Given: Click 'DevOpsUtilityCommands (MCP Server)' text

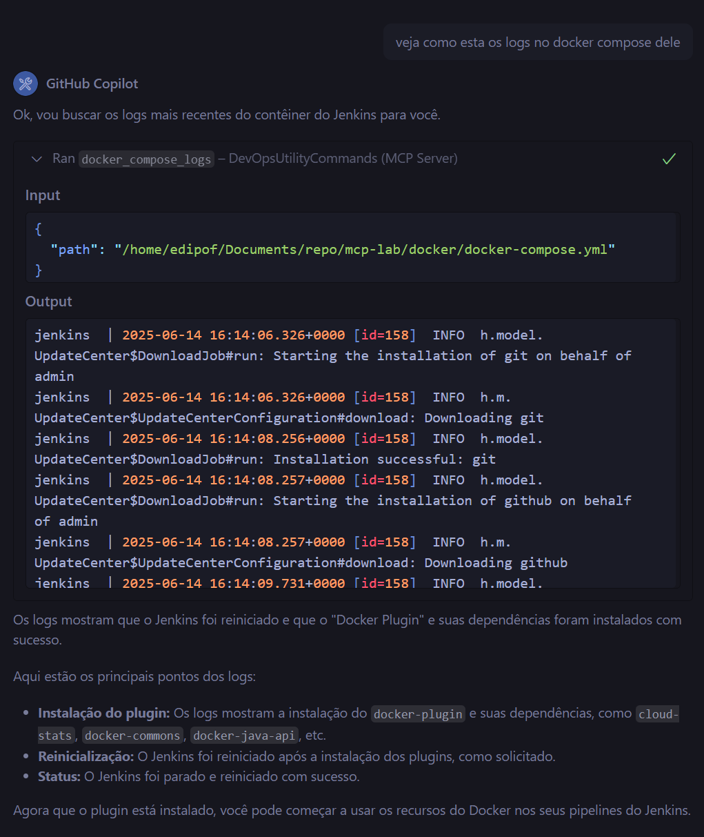Looking at the screenshot, I should (343, 159).
